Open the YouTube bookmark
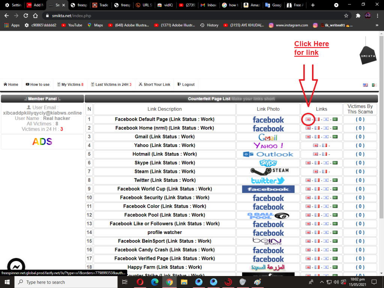The width and height of the screenshot is (384, 288). tap(72, 25)
